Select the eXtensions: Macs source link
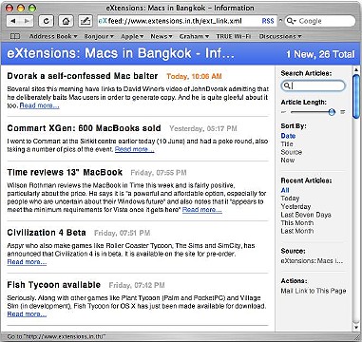This screenshot has height=342, width=362. pos(312,261)
